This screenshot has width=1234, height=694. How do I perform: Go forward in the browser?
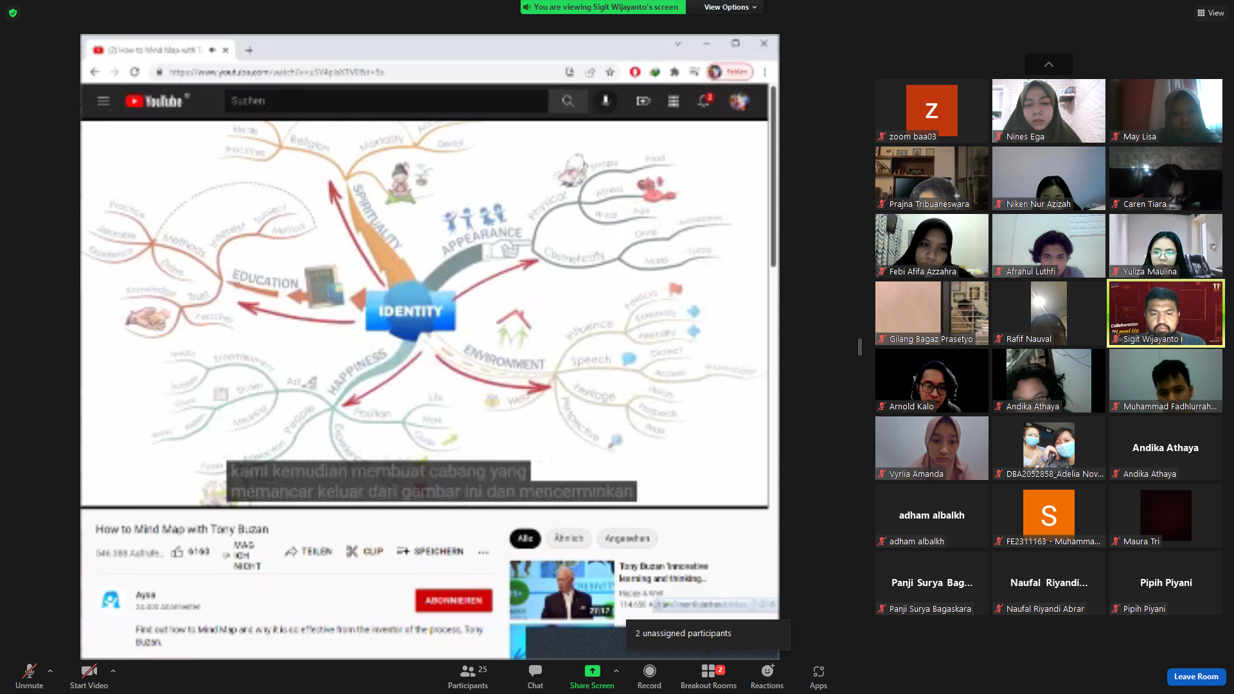click(114, 72)
